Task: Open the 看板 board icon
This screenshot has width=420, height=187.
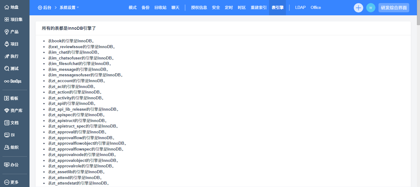Action: (x=6, y=98)
